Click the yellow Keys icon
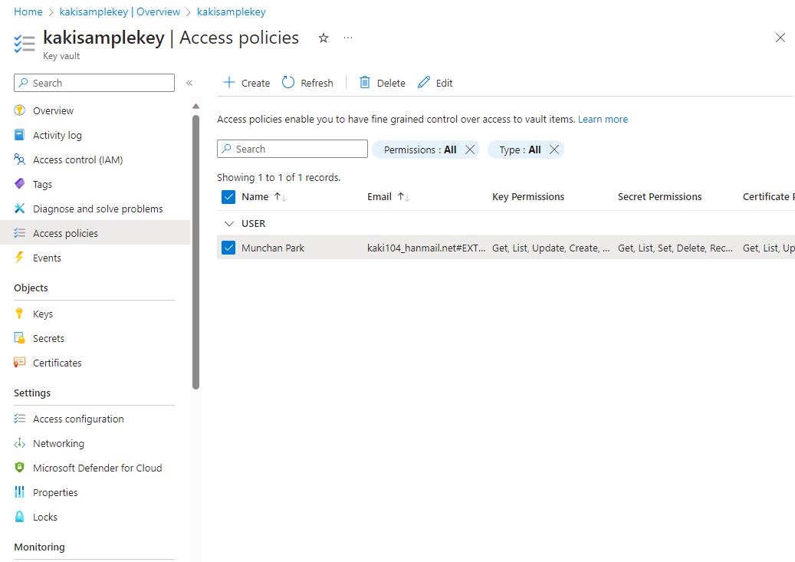 point(19,314)
